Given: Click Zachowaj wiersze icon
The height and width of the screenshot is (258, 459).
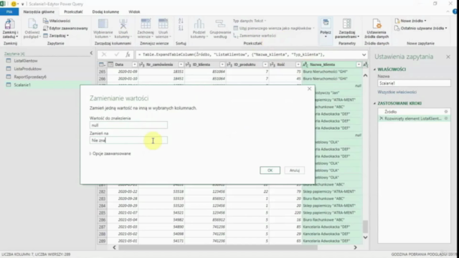Looking at the screenshot, I should (146, 24).
